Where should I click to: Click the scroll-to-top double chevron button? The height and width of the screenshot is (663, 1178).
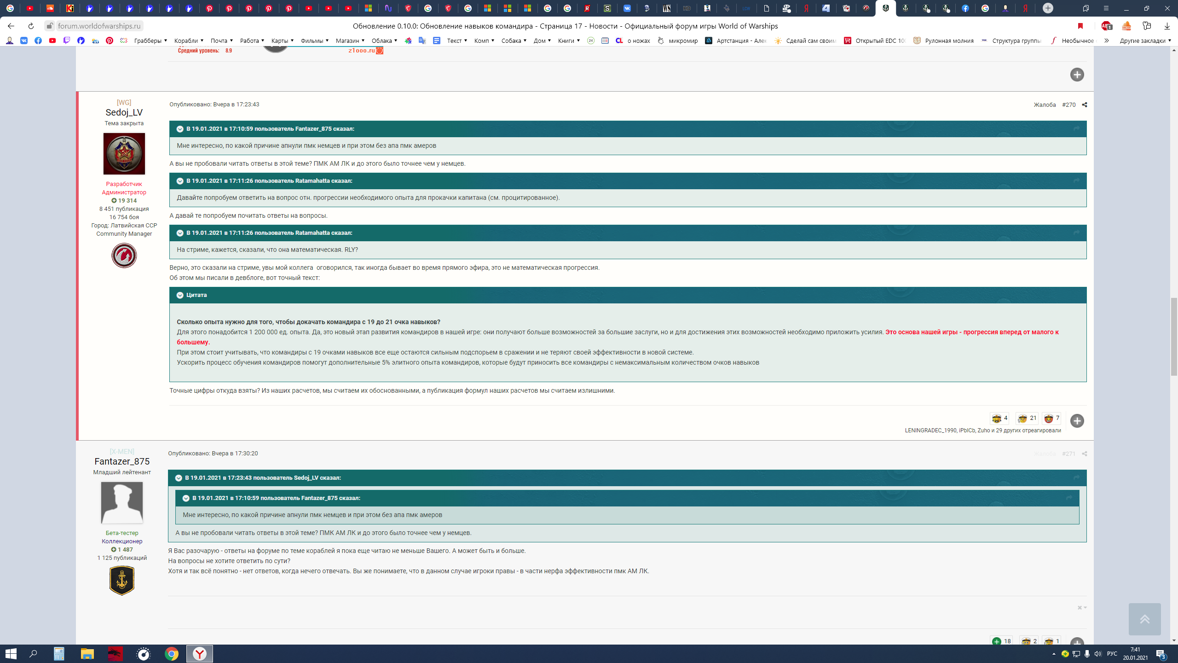coord(1144,619)
